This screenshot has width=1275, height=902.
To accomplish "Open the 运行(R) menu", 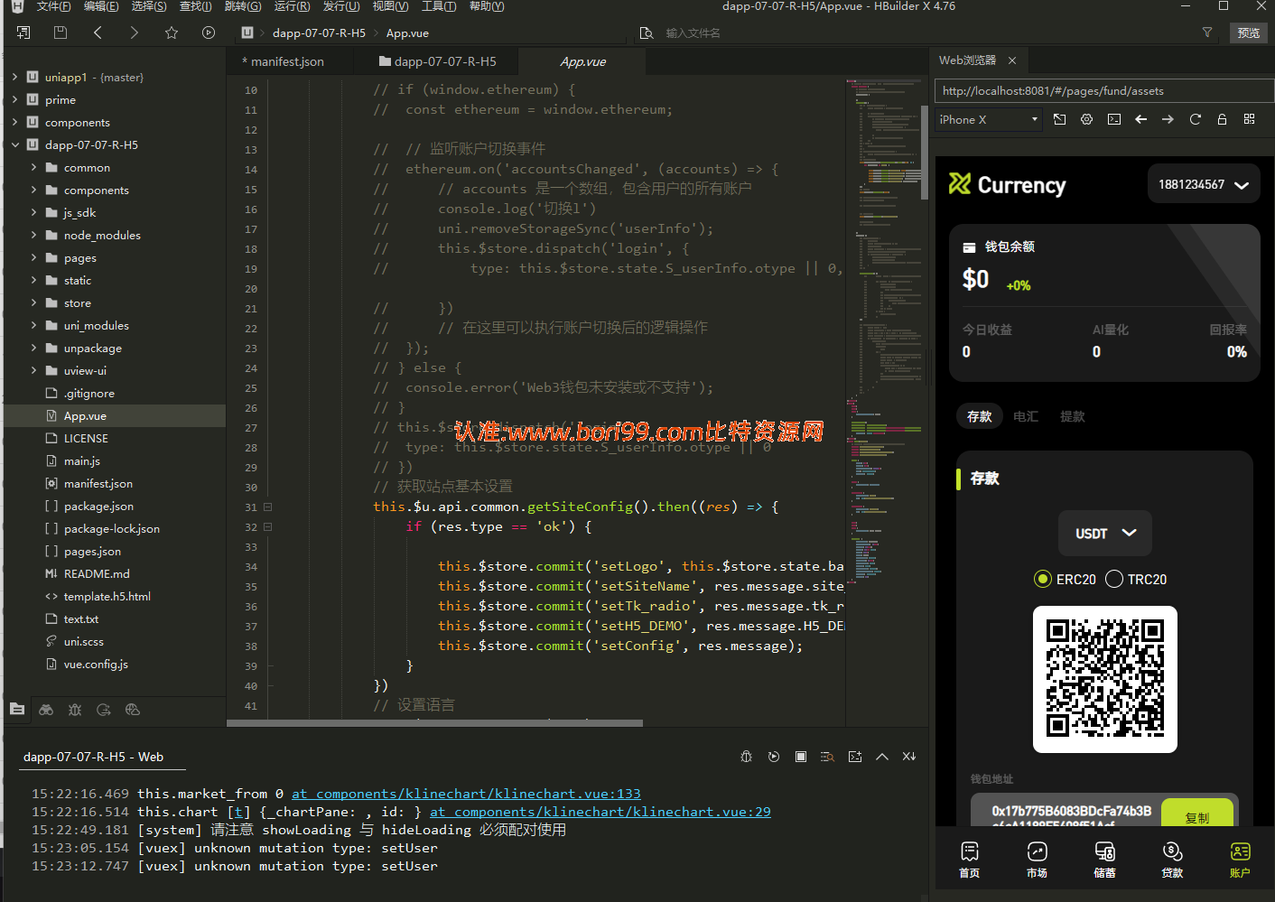I will click(292, 6).
